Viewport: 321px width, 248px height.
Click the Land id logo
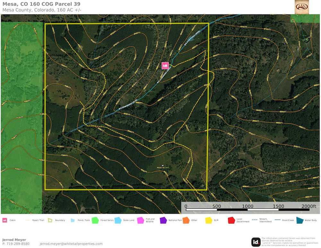click(256, 242)
